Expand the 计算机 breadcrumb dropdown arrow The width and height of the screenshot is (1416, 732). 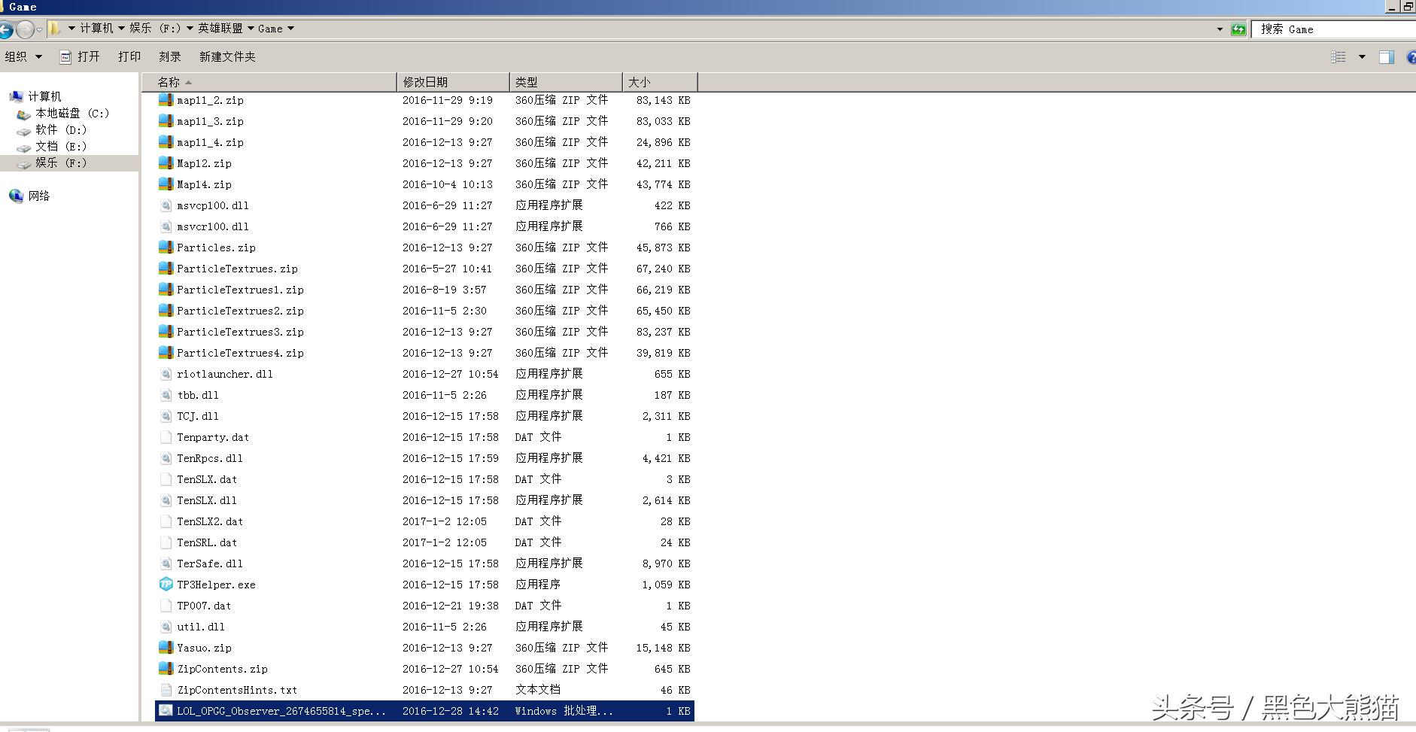coord(121,29)
